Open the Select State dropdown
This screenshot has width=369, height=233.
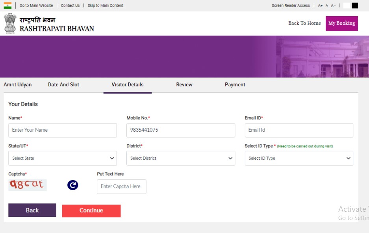coord(63,158)
